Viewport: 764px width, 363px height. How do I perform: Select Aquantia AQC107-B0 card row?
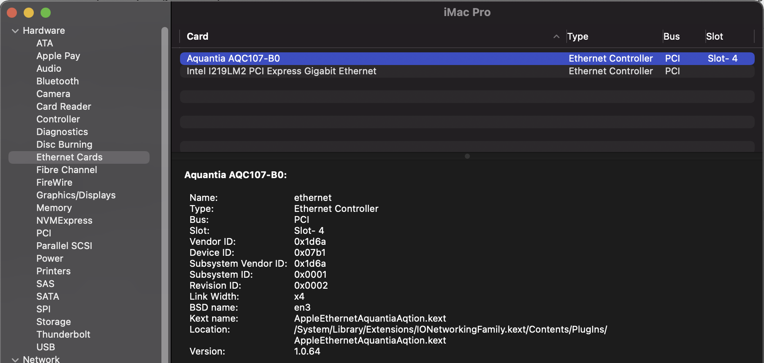point(467,59)
